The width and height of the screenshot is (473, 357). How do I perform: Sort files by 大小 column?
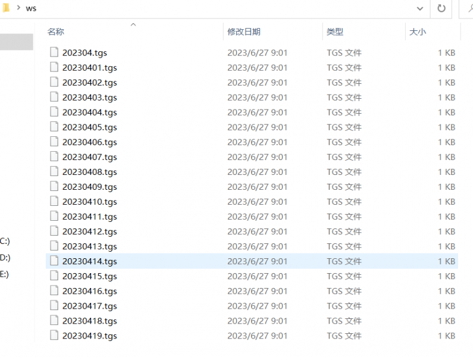coord(418,32)
